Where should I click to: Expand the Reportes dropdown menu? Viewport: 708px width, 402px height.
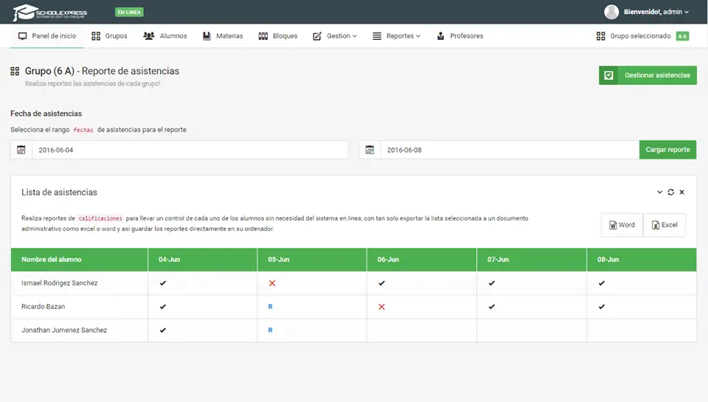396,35
